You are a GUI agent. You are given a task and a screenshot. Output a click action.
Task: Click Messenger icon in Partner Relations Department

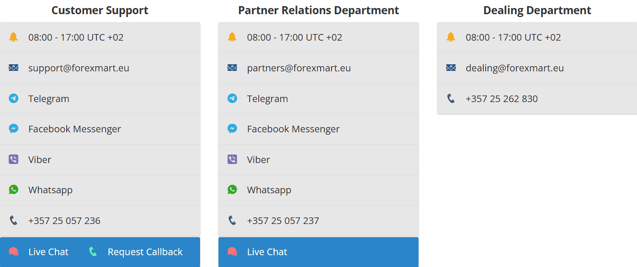point(232,129)
